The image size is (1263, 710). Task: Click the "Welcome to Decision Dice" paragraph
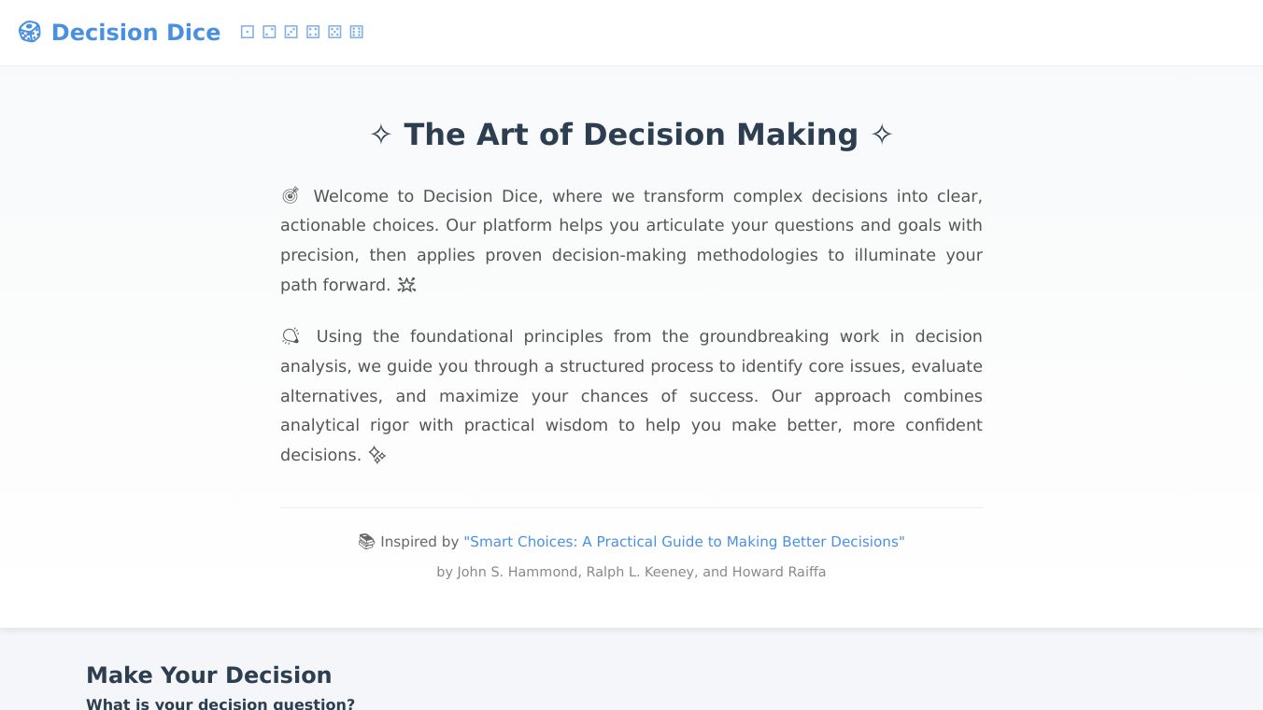click(x=631, y=240)
